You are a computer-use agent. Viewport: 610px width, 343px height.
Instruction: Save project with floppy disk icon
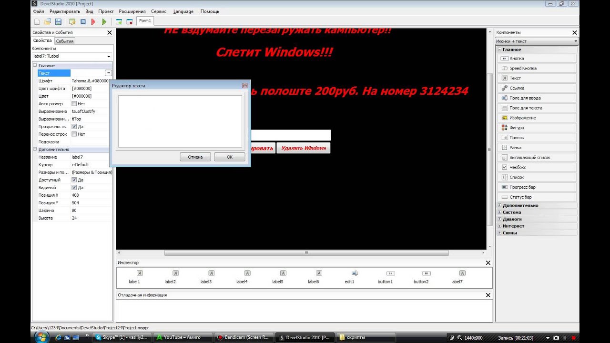[58, 21]
